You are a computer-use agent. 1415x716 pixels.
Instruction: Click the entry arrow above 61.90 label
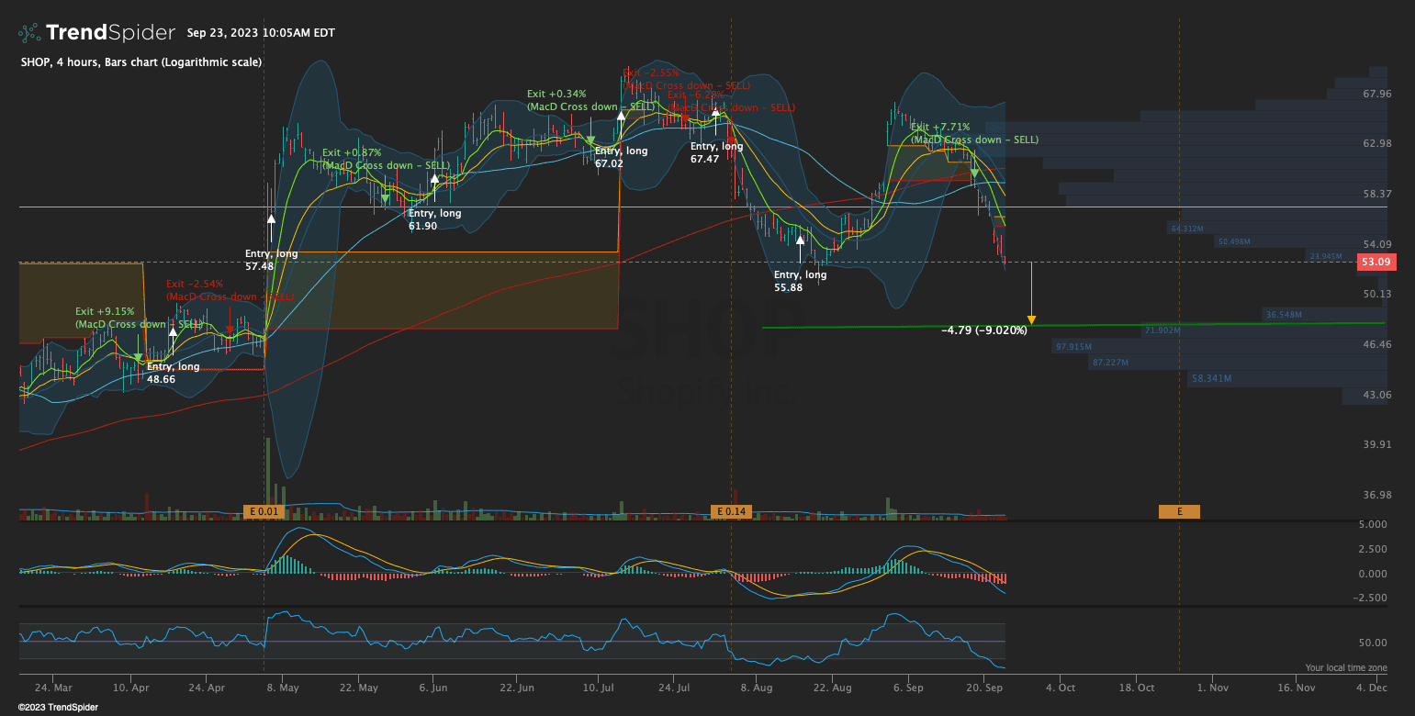(434, 178)
